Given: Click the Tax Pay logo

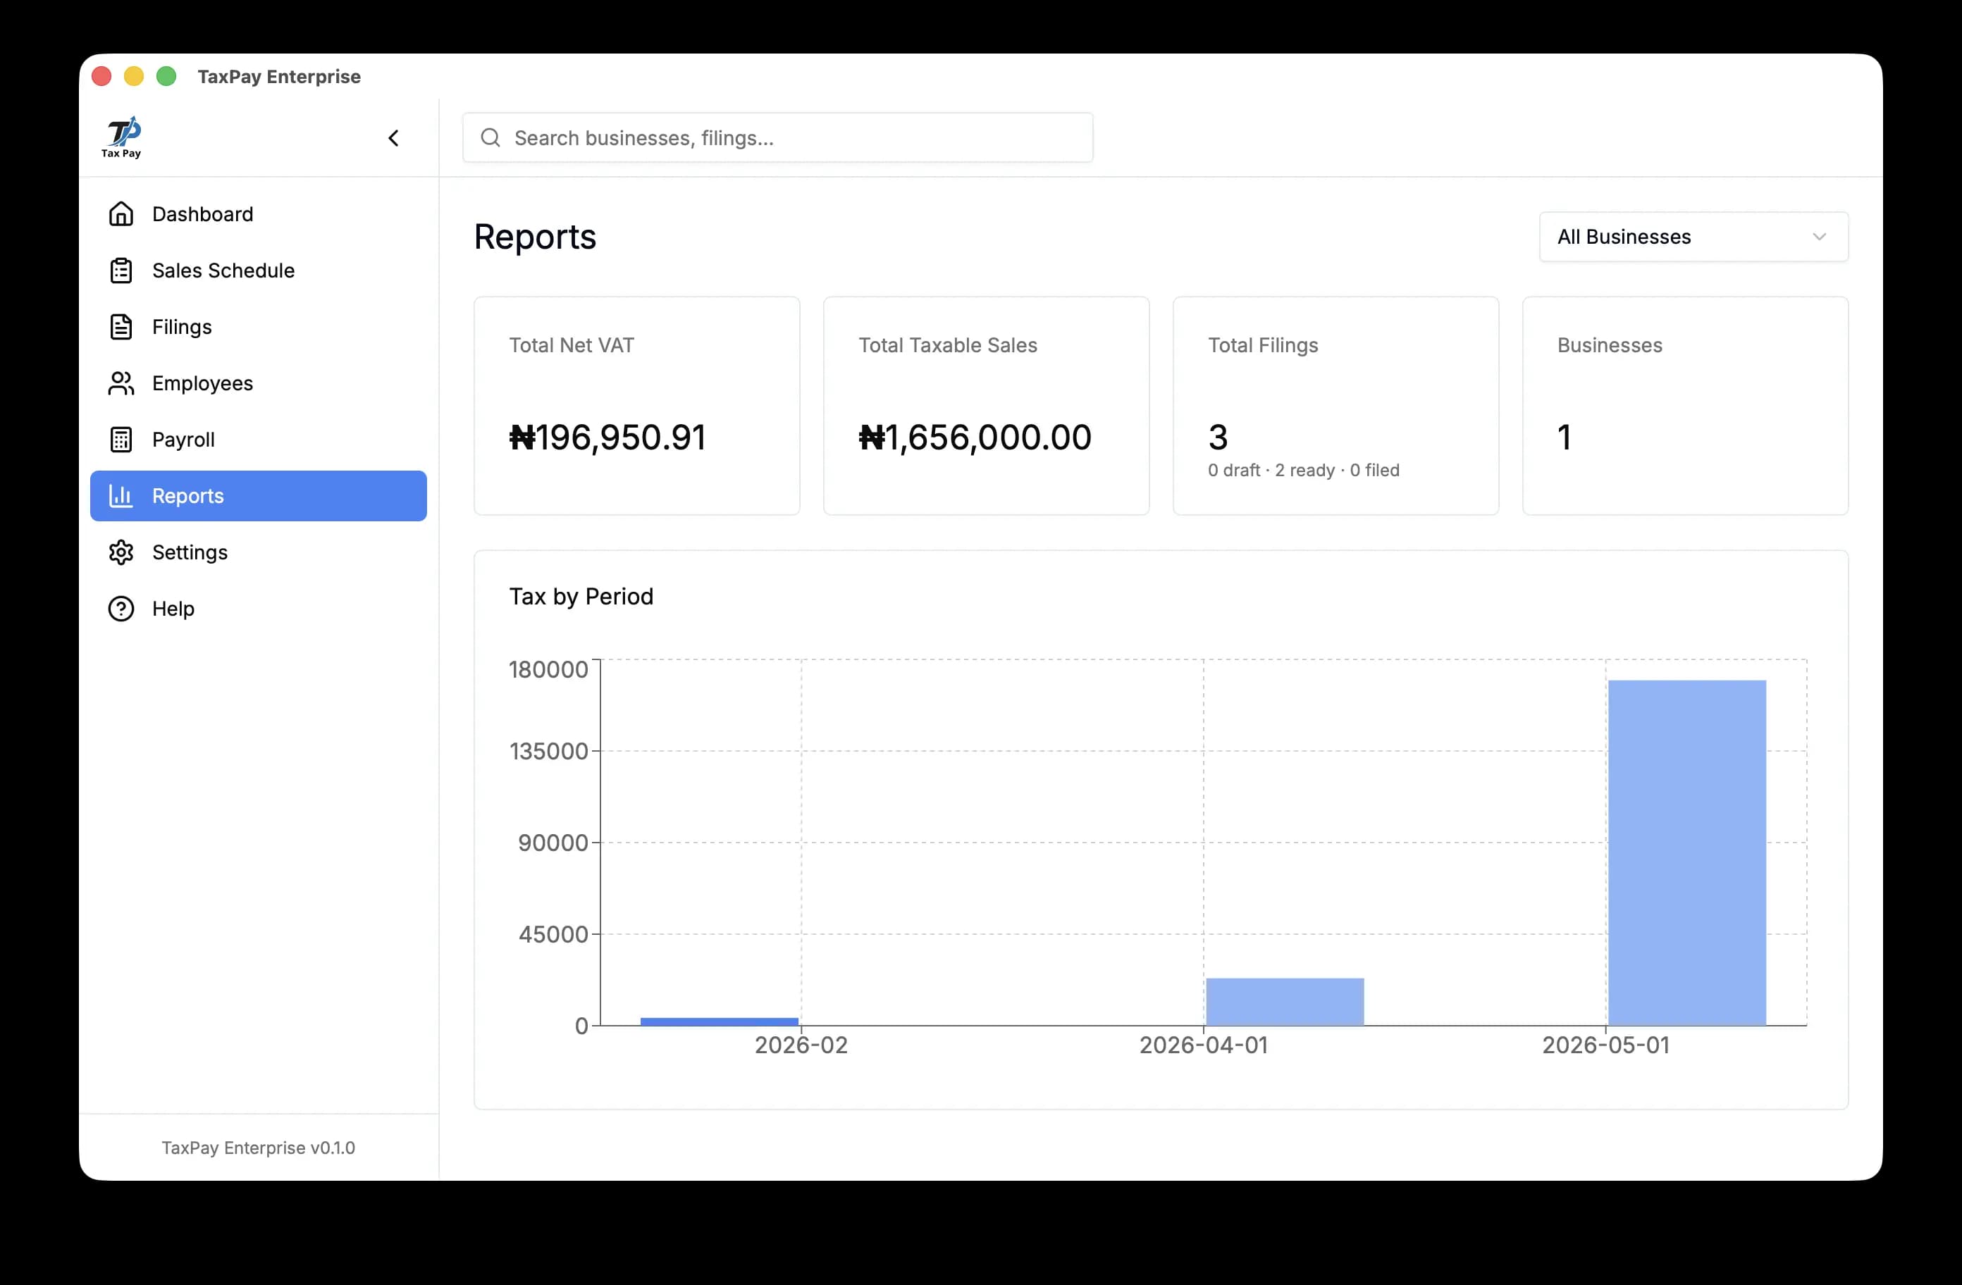Looking at the screenshot, I should tap(122, 137).
